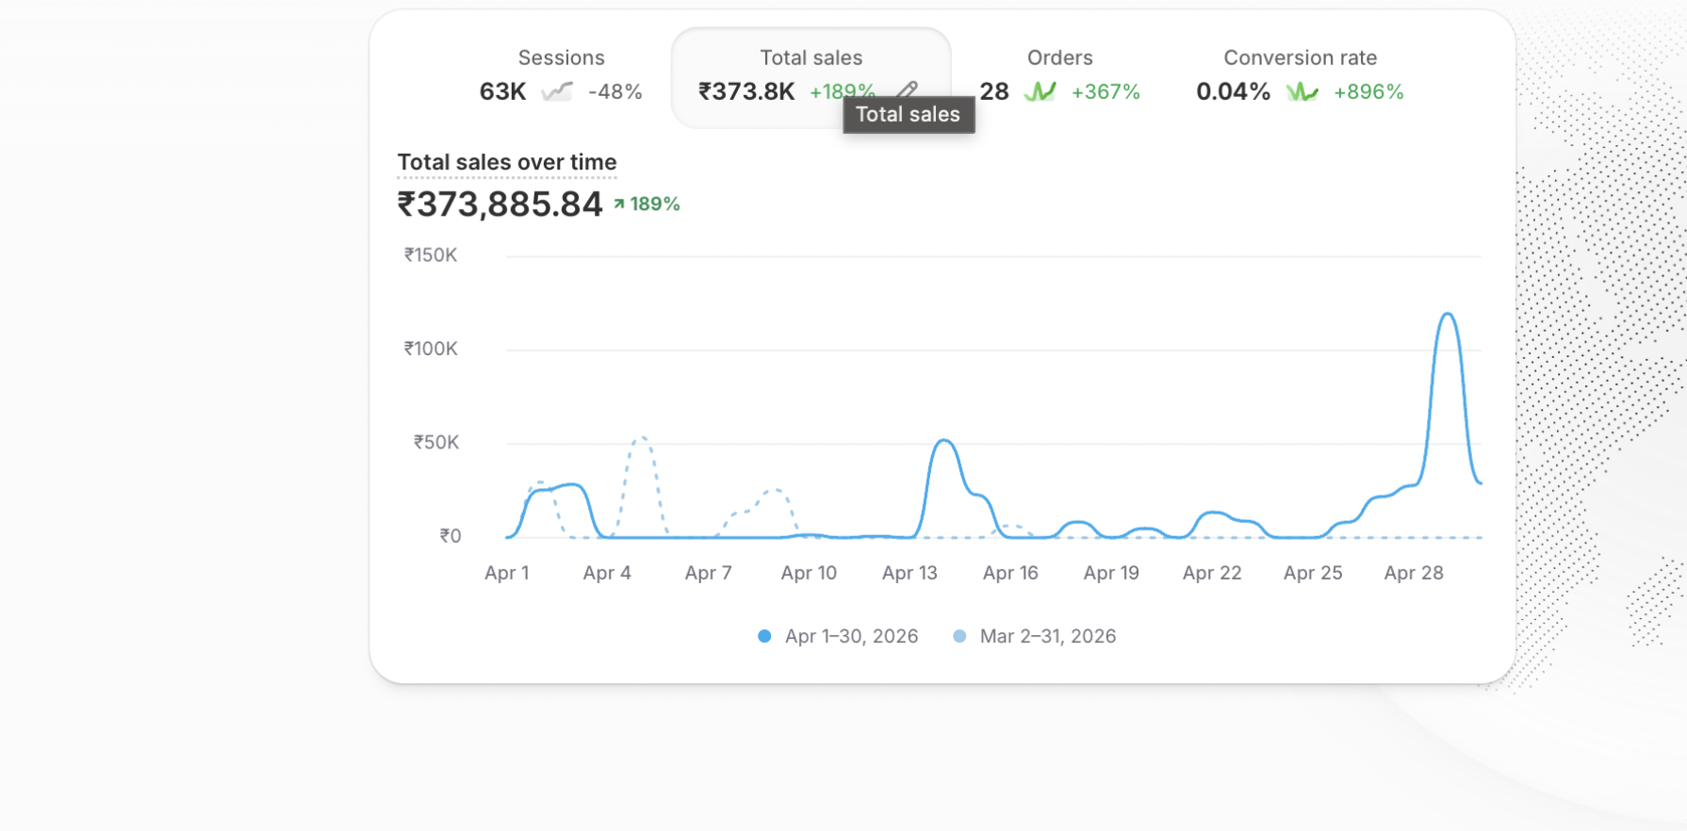The image size is (1687, 831).
Task: Click the green sparkline icon beside Orders 28
Action: [1040, 91]
